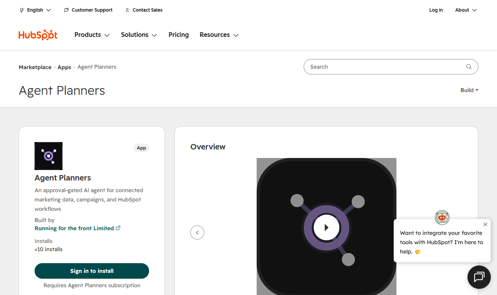Expand the Products menu
This screenshot has height=295, width=497.
point(92,35)
